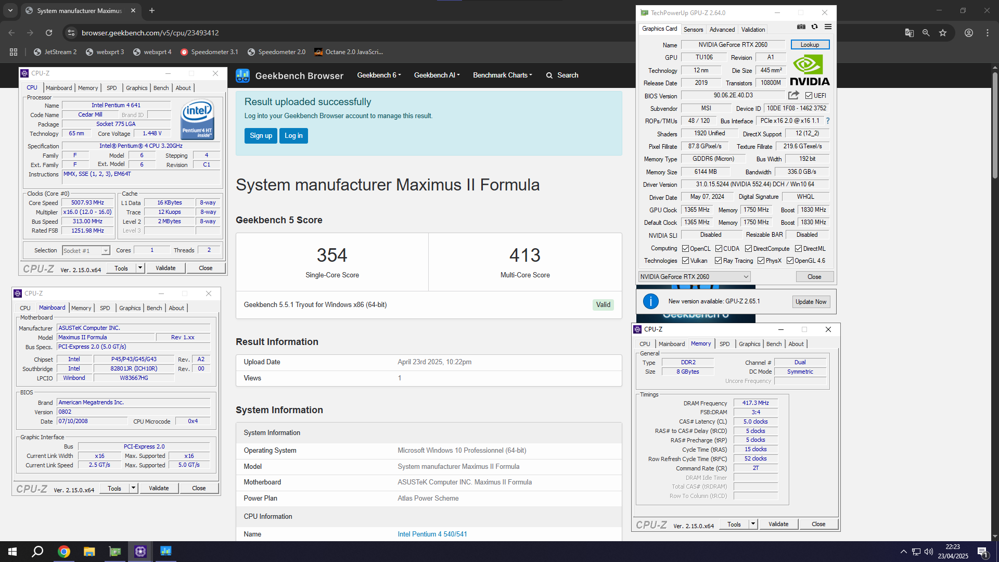999x562 pixels.
Task: Click the site information icon in address bar
Action: click(x=71, y=33)
